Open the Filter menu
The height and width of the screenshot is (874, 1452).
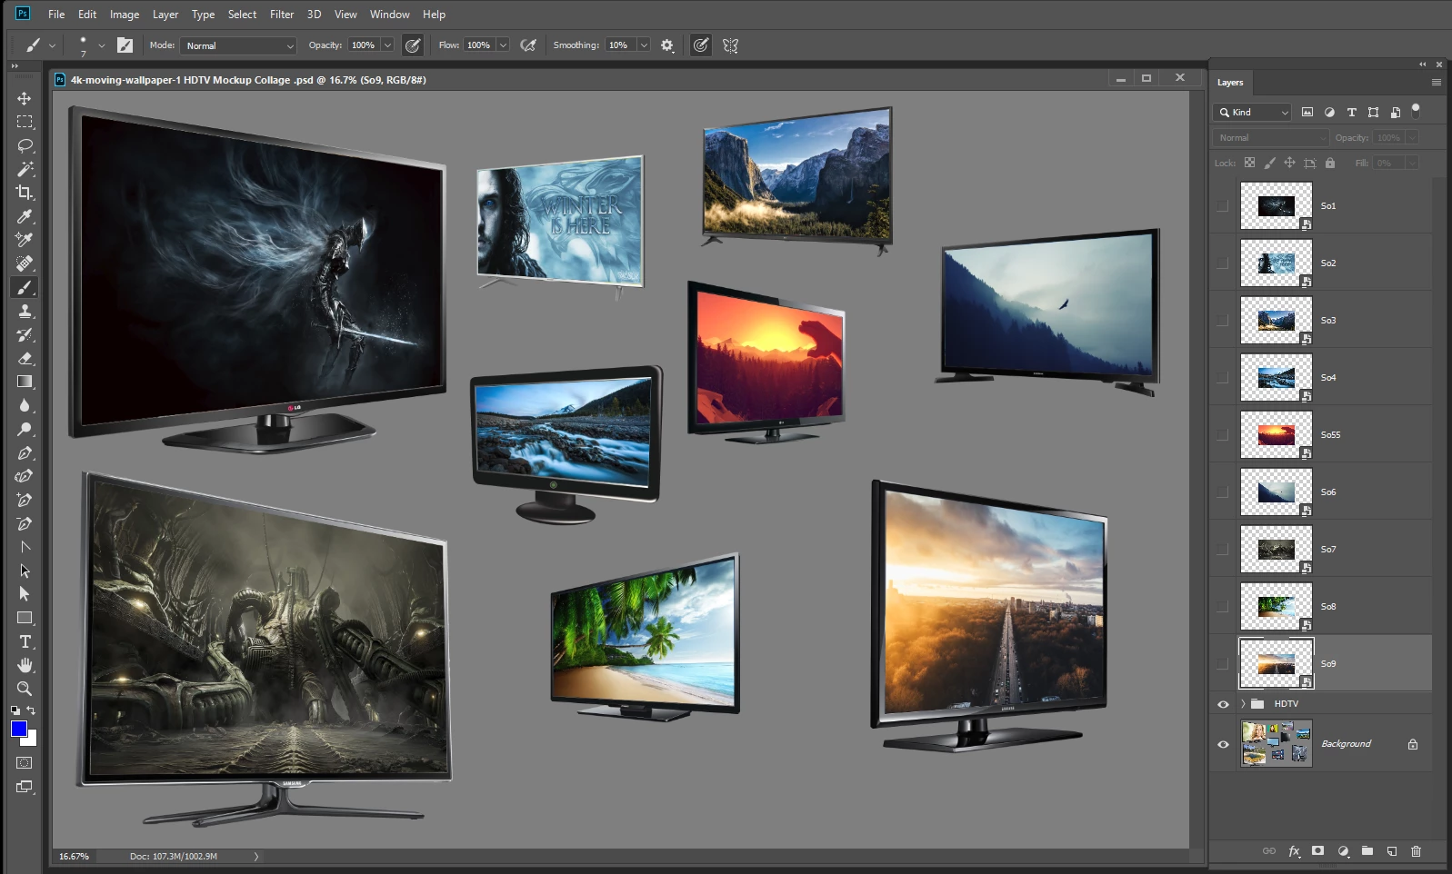(282, 15)
